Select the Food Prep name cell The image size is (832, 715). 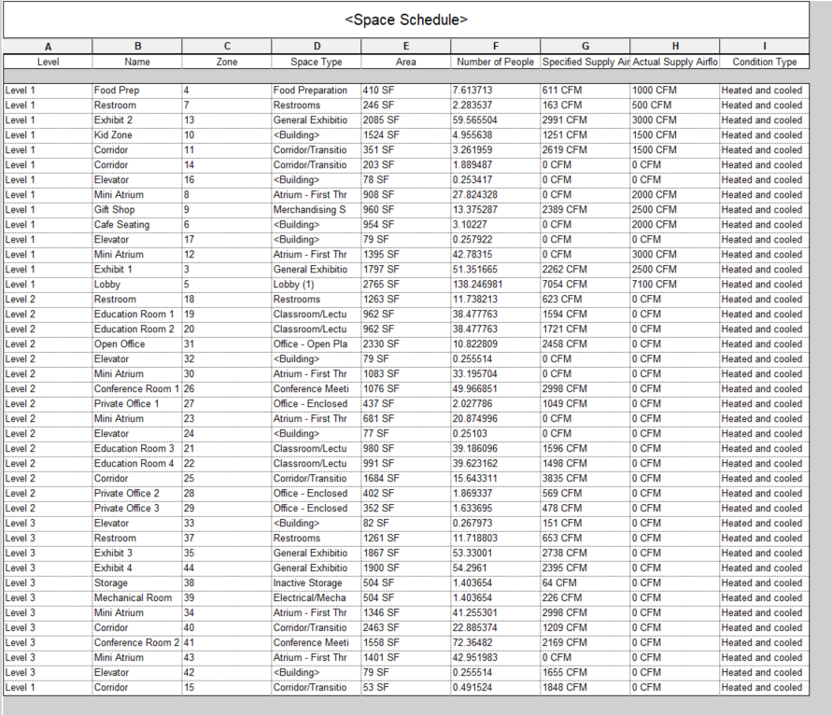(137, 91)
